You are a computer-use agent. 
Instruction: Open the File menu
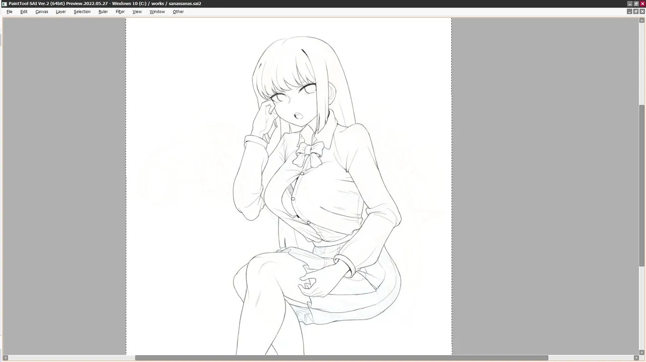coord(9,12)
